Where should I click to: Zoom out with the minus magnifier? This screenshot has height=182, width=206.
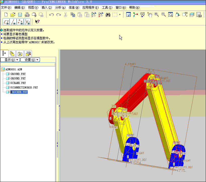tap(163, 15)
